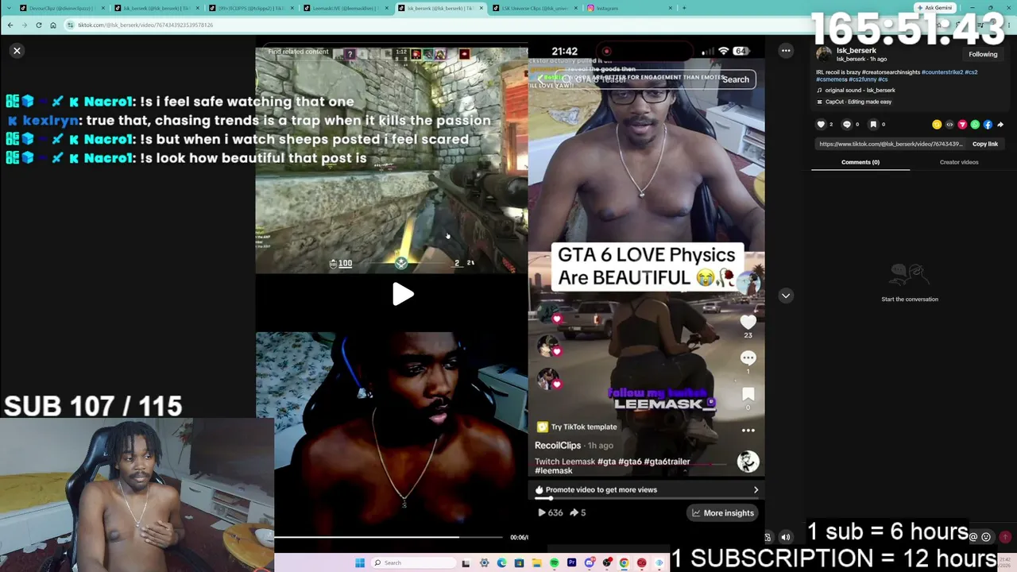Image resolution: width=1017 pixels, height=572 pixels.
Task: Open the Windows Start menu
Action: coord(360,563)
